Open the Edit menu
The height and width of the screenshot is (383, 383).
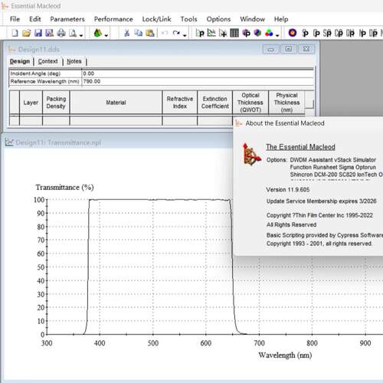click(x=35, y=19)
